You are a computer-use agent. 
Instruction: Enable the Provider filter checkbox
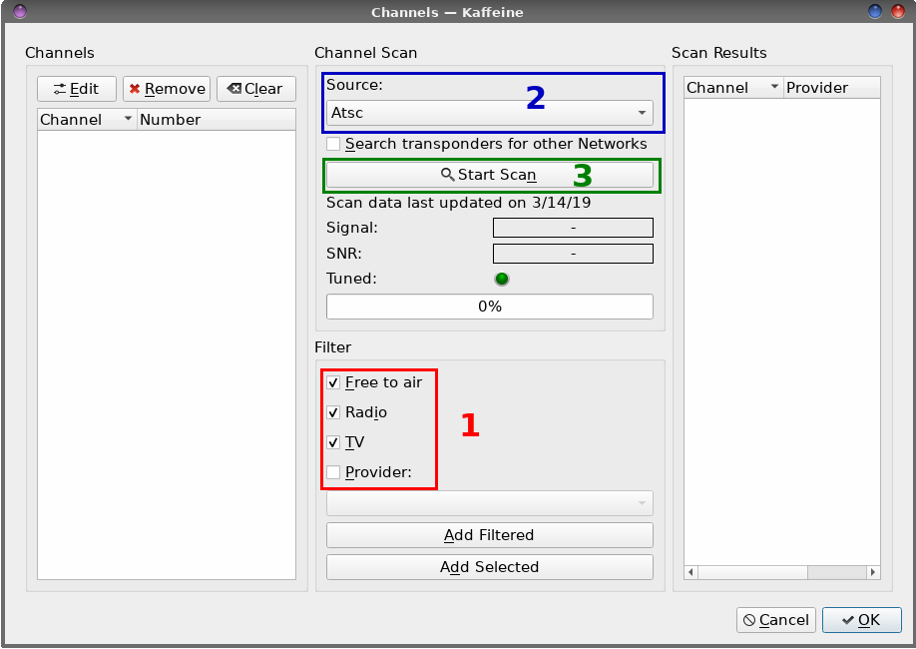[333, 472]
